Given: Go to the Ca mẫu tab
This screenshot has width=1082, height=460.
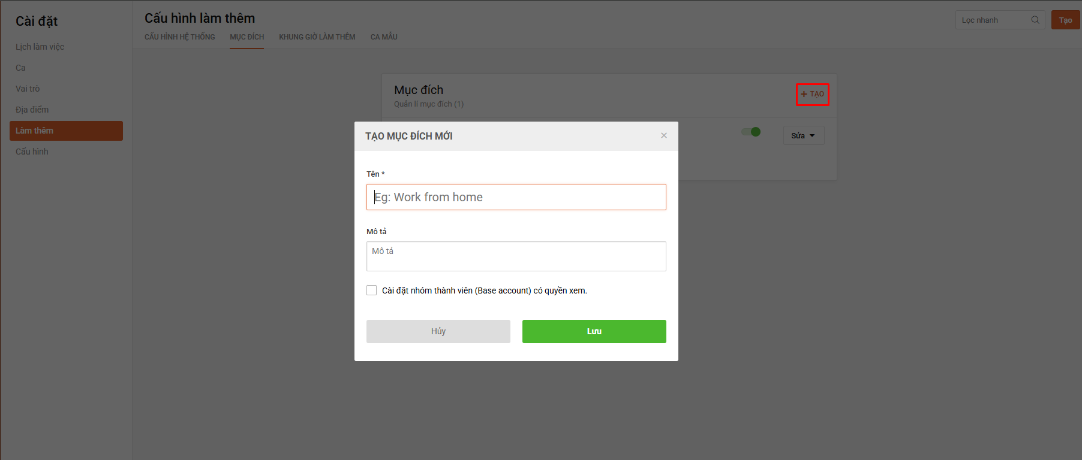Looking at the screenshot, I should (x=384, y=37).
